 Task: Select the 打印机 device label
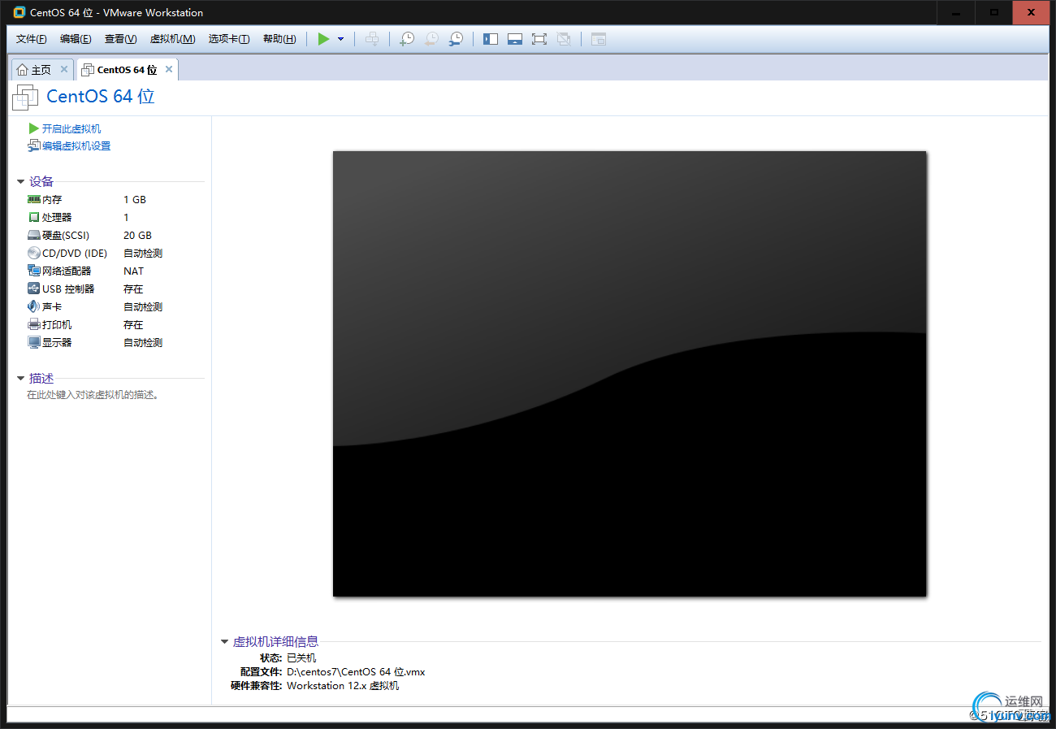coord(57,325)
